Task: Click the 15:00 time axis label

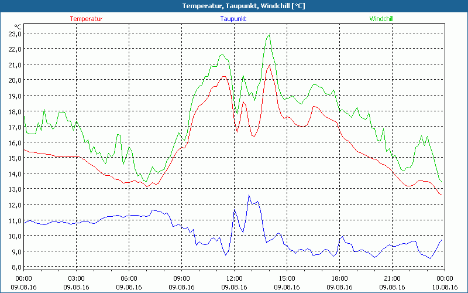Action: pos(287,278)
